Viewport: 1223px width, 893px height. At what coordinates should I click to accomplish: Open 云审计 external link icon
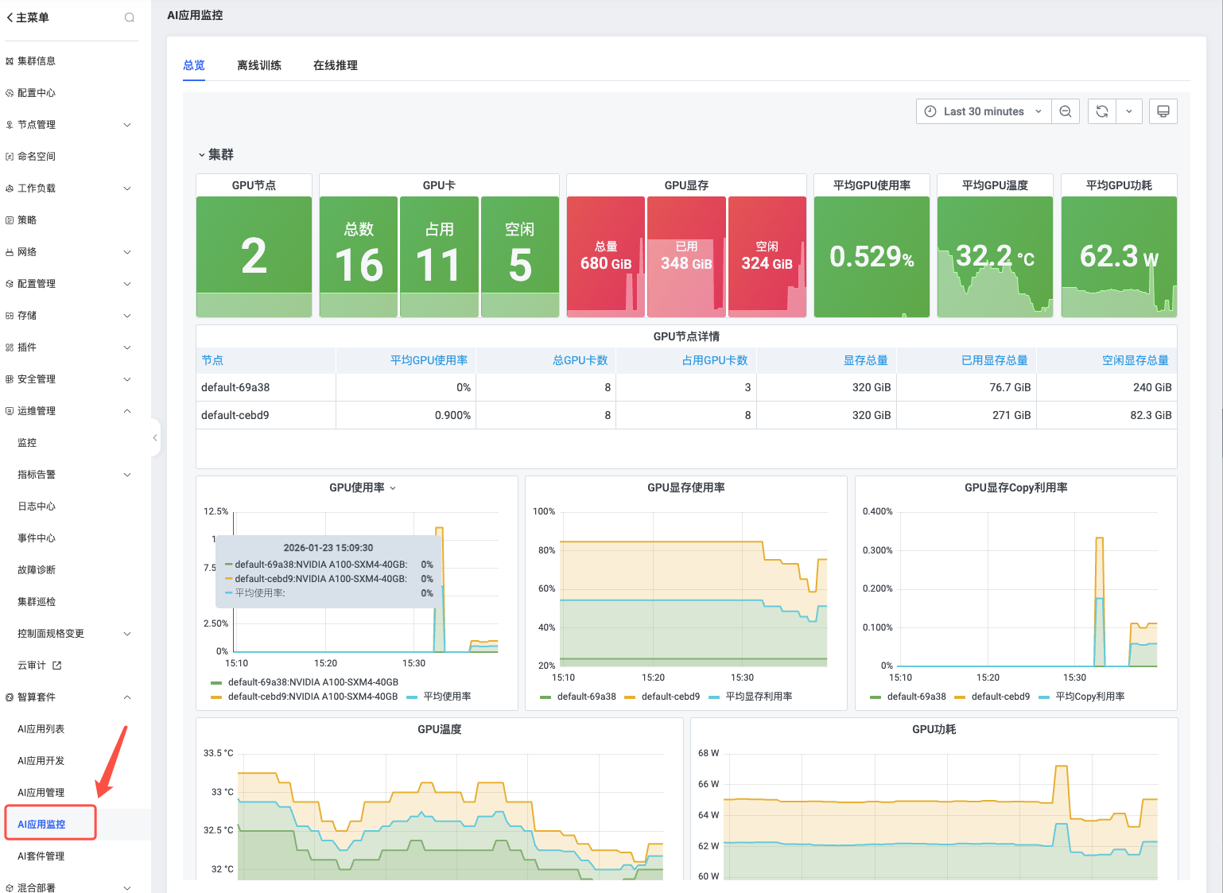tap(57, 666)
